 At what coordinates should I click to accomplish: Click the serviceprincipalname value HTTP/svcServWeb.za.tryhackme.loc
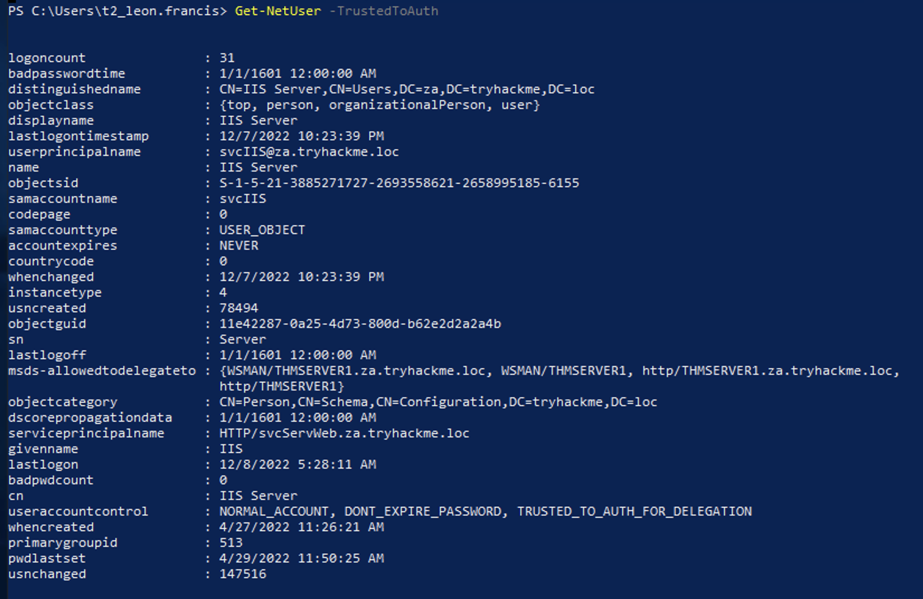coord(344,434)
